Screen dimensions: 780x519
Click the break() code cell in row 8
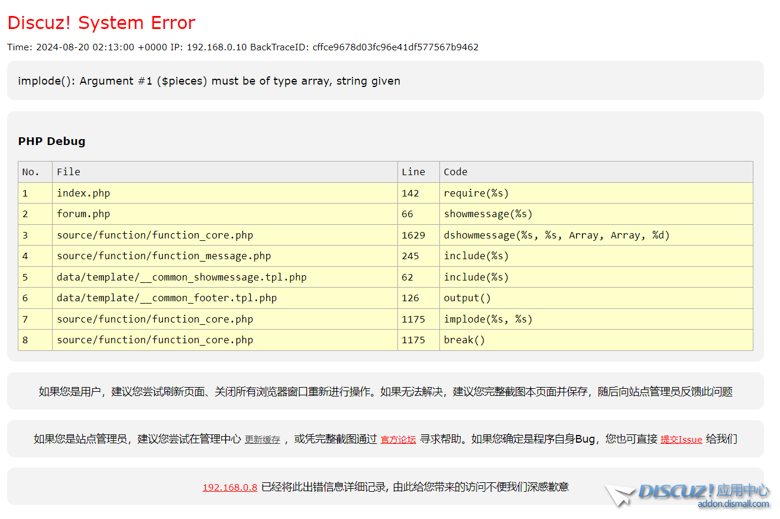464,340
